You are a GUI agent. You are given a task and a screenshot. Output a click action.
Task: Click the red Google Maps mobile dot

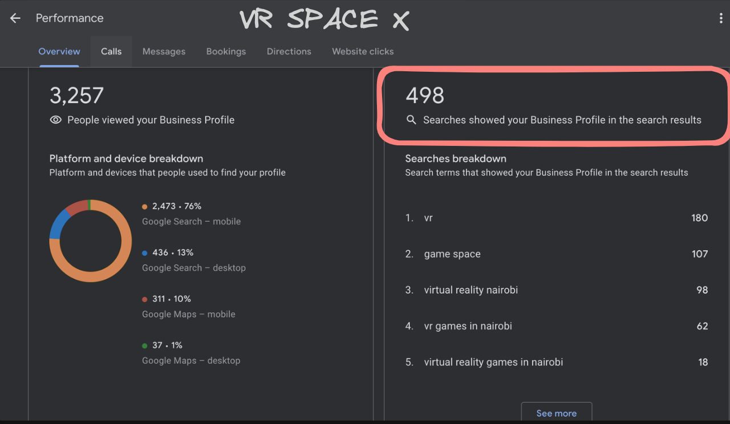(145, 299)
